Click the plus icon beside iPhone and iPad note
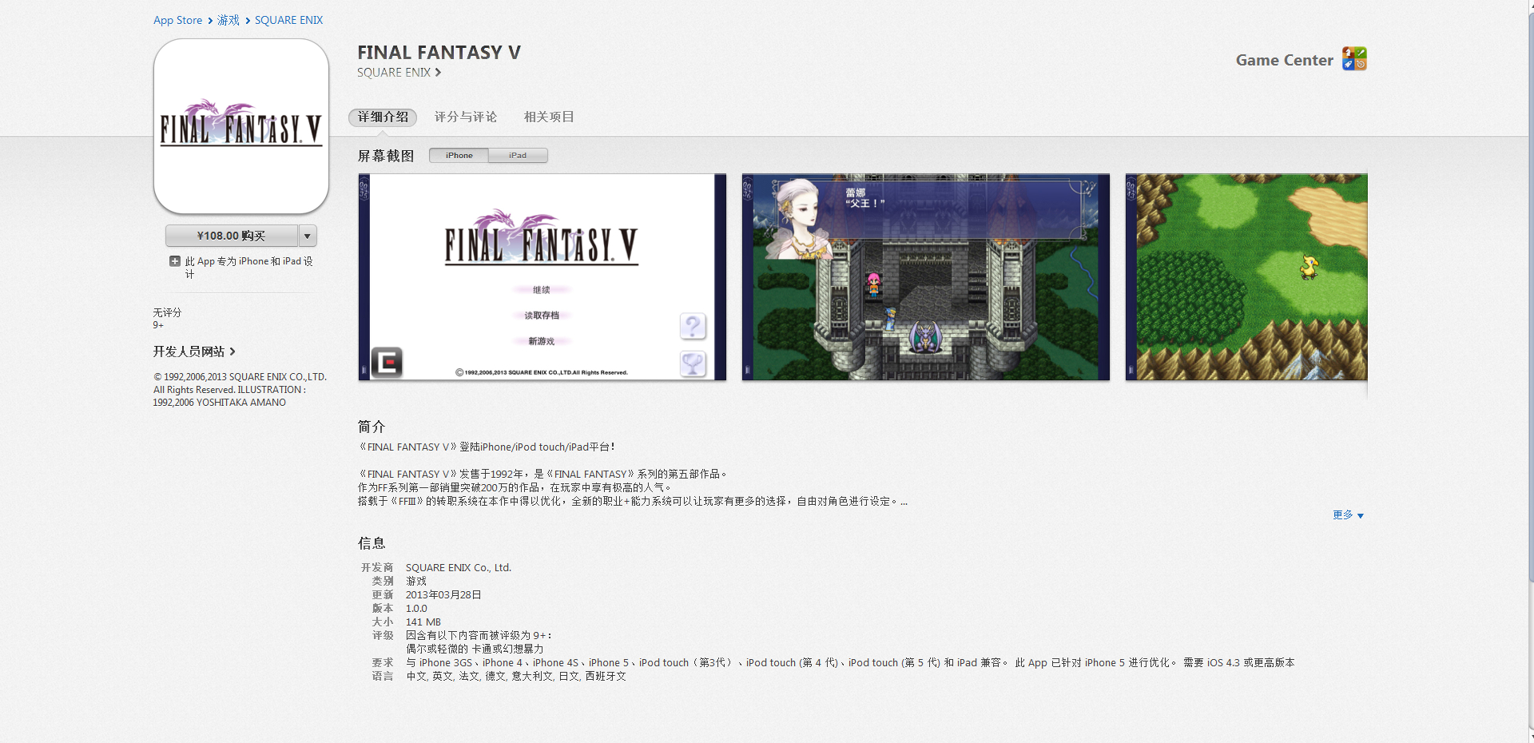Screen dimensions: 1534x743 175,261
